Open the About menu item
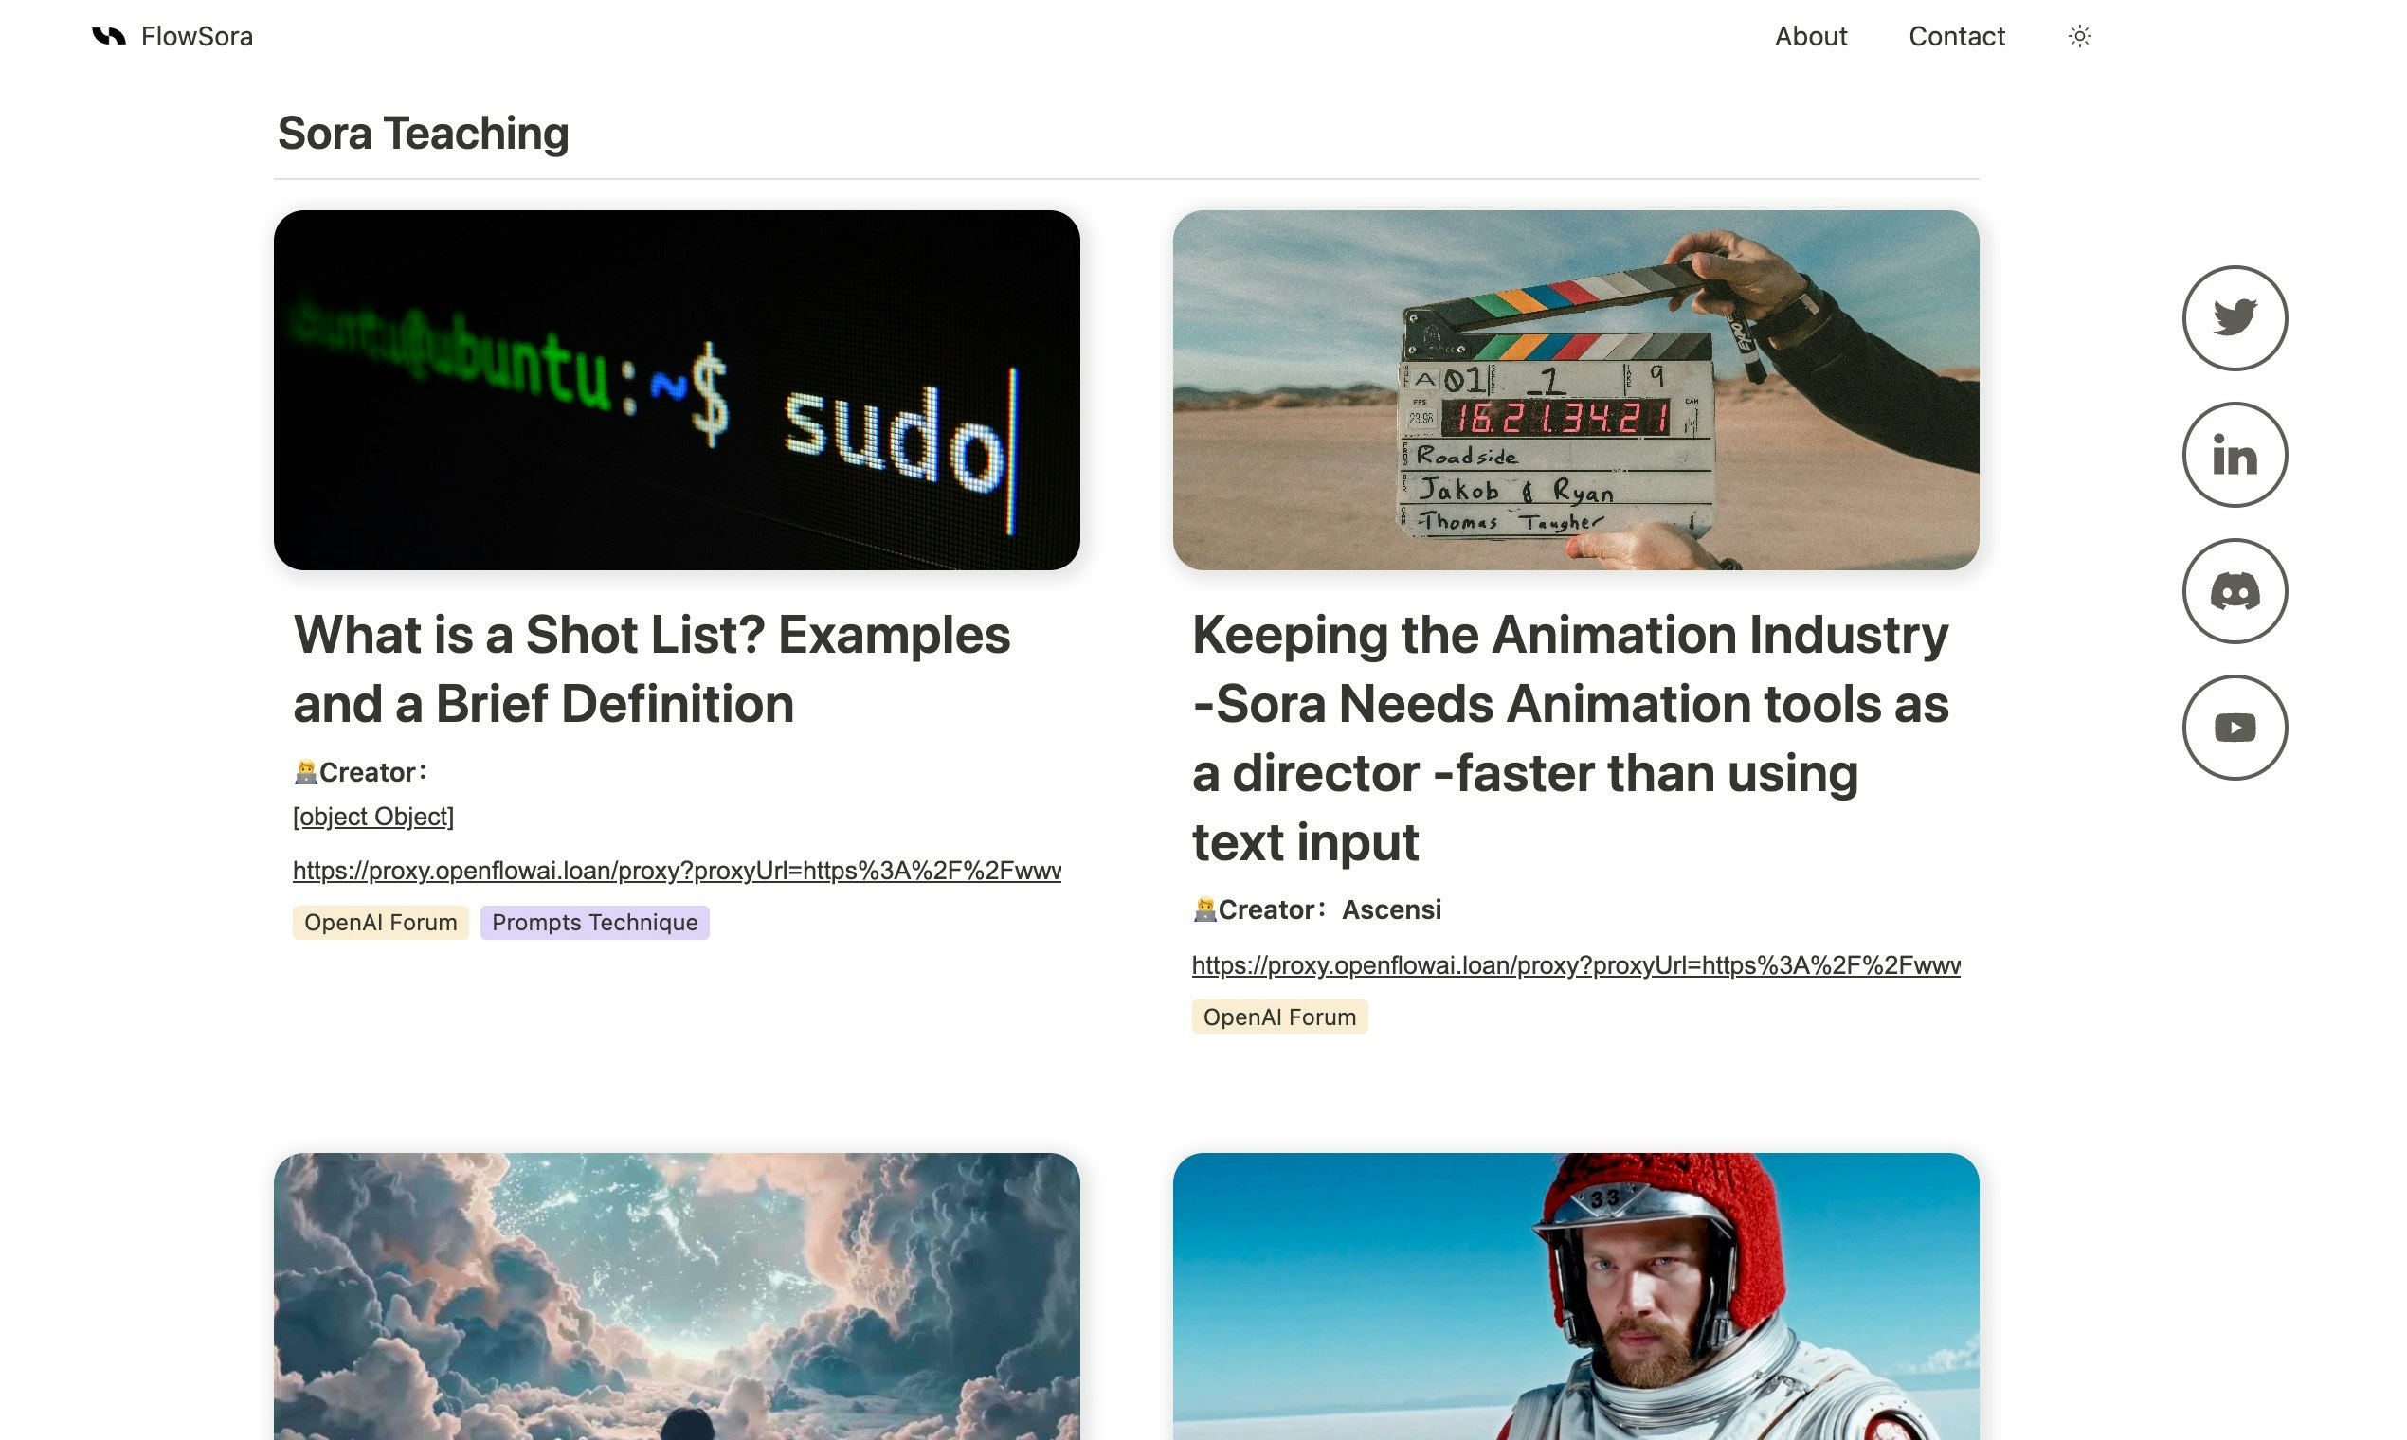 click(x=1810, y=37)
